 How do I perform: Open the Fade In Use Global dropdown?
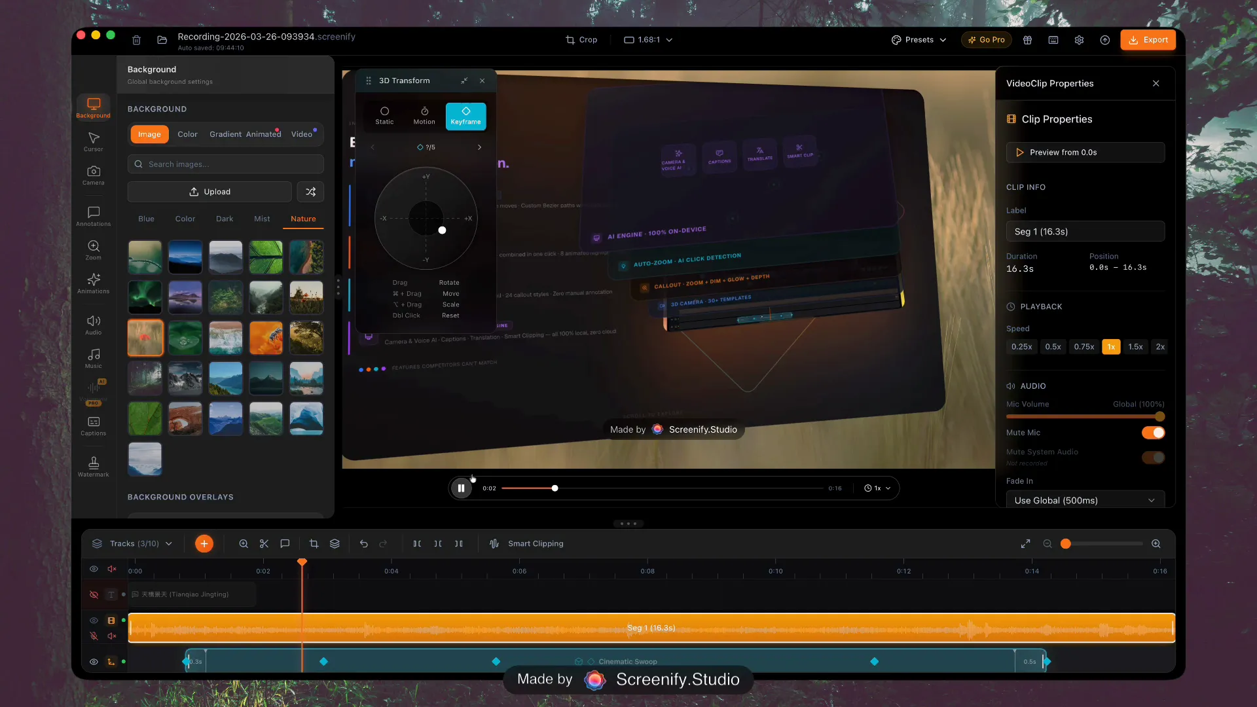(1085, 500)
